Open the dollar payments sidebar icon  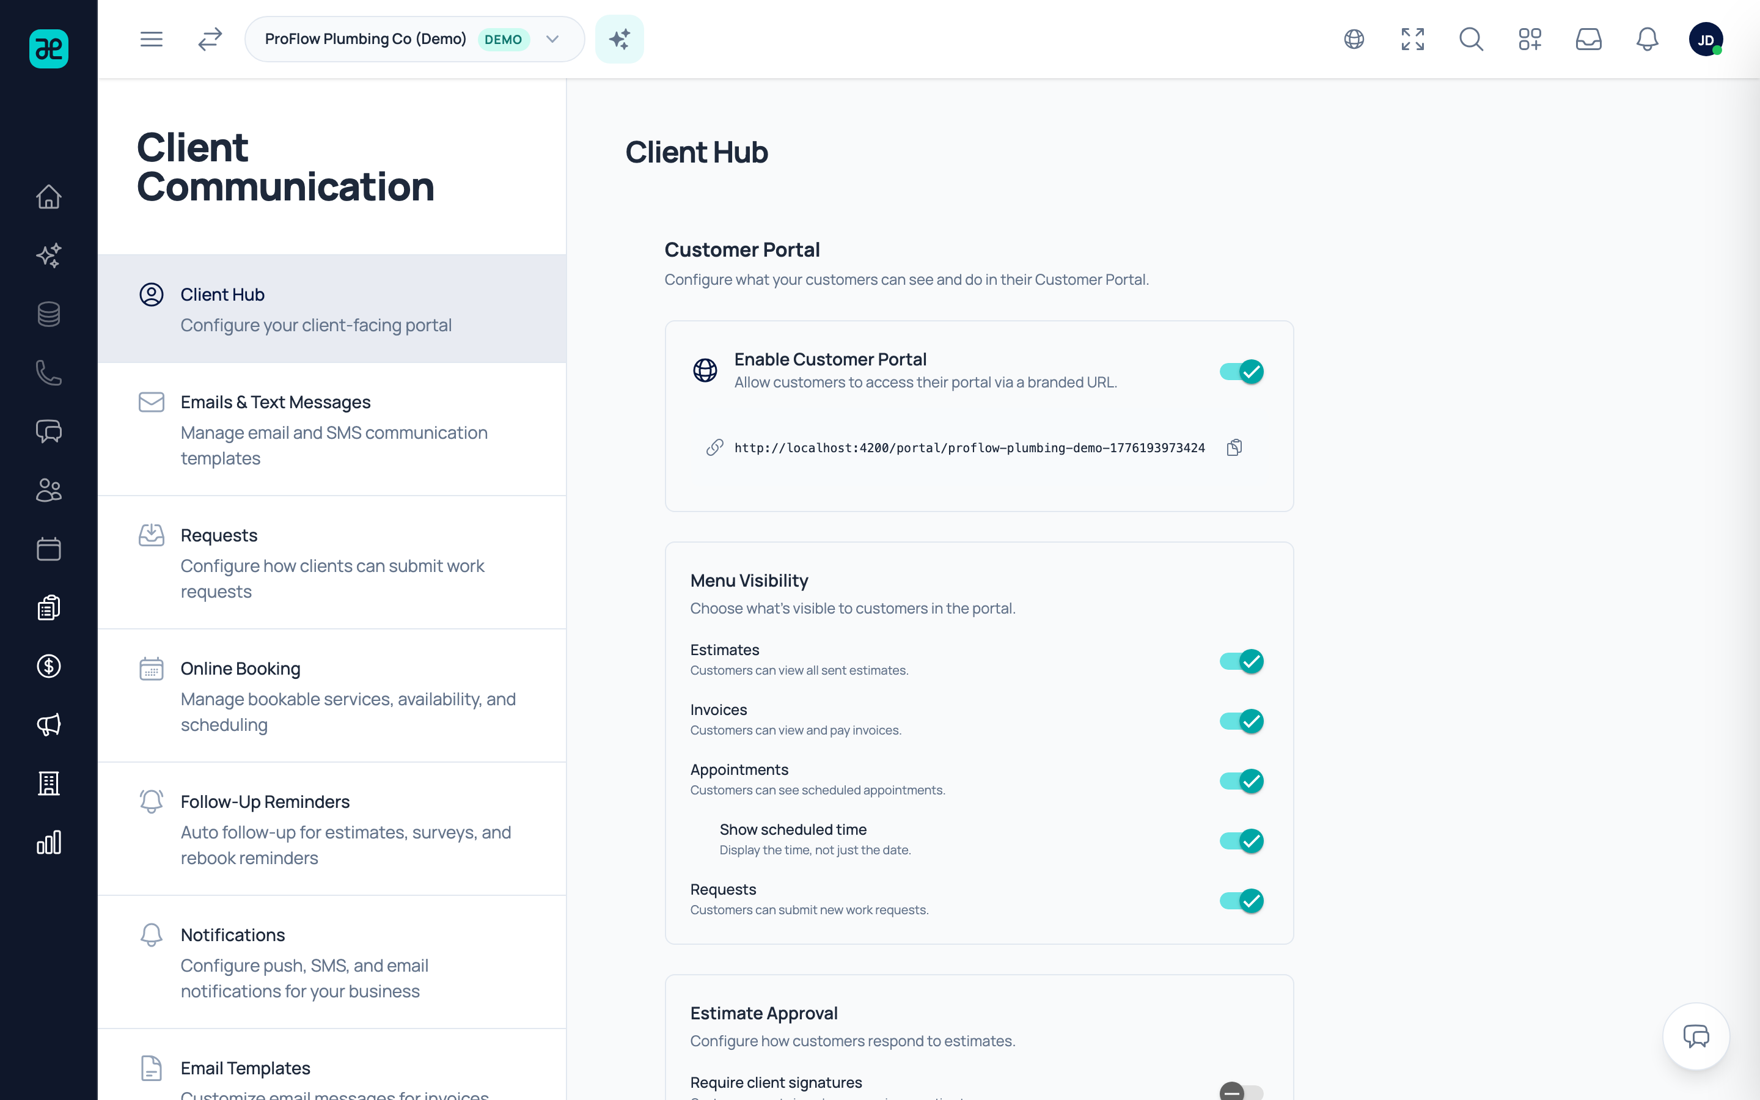pyautogui.click(x=49, y=666)
